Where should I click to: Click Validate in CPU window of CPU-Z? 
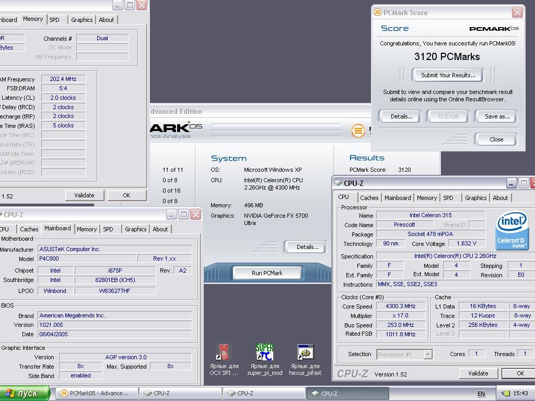[478, 373]
